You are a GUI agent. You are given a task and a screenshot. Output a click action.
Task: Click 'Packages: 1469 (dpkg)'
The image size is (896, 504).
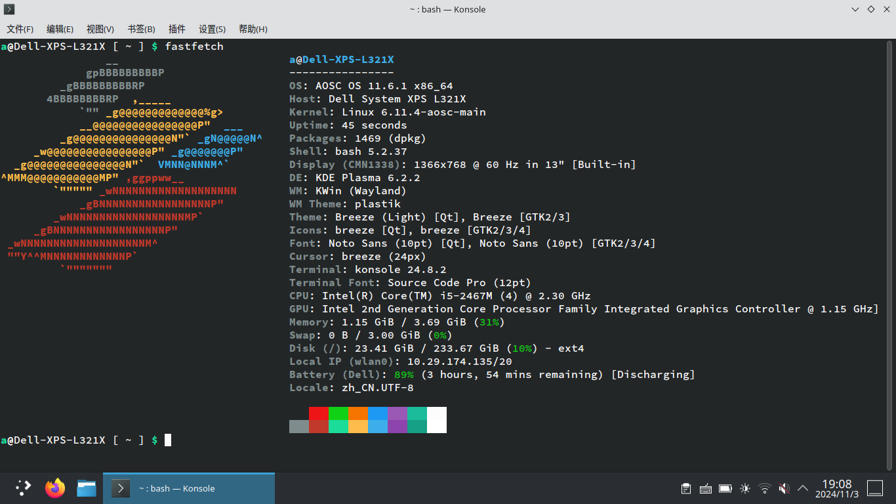tap(358, 138)
